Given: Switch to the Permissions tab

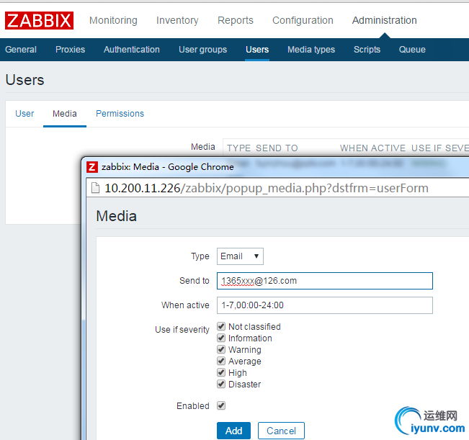Looking at the screenshot, I should pyautogui.click(x=120, y=114).
